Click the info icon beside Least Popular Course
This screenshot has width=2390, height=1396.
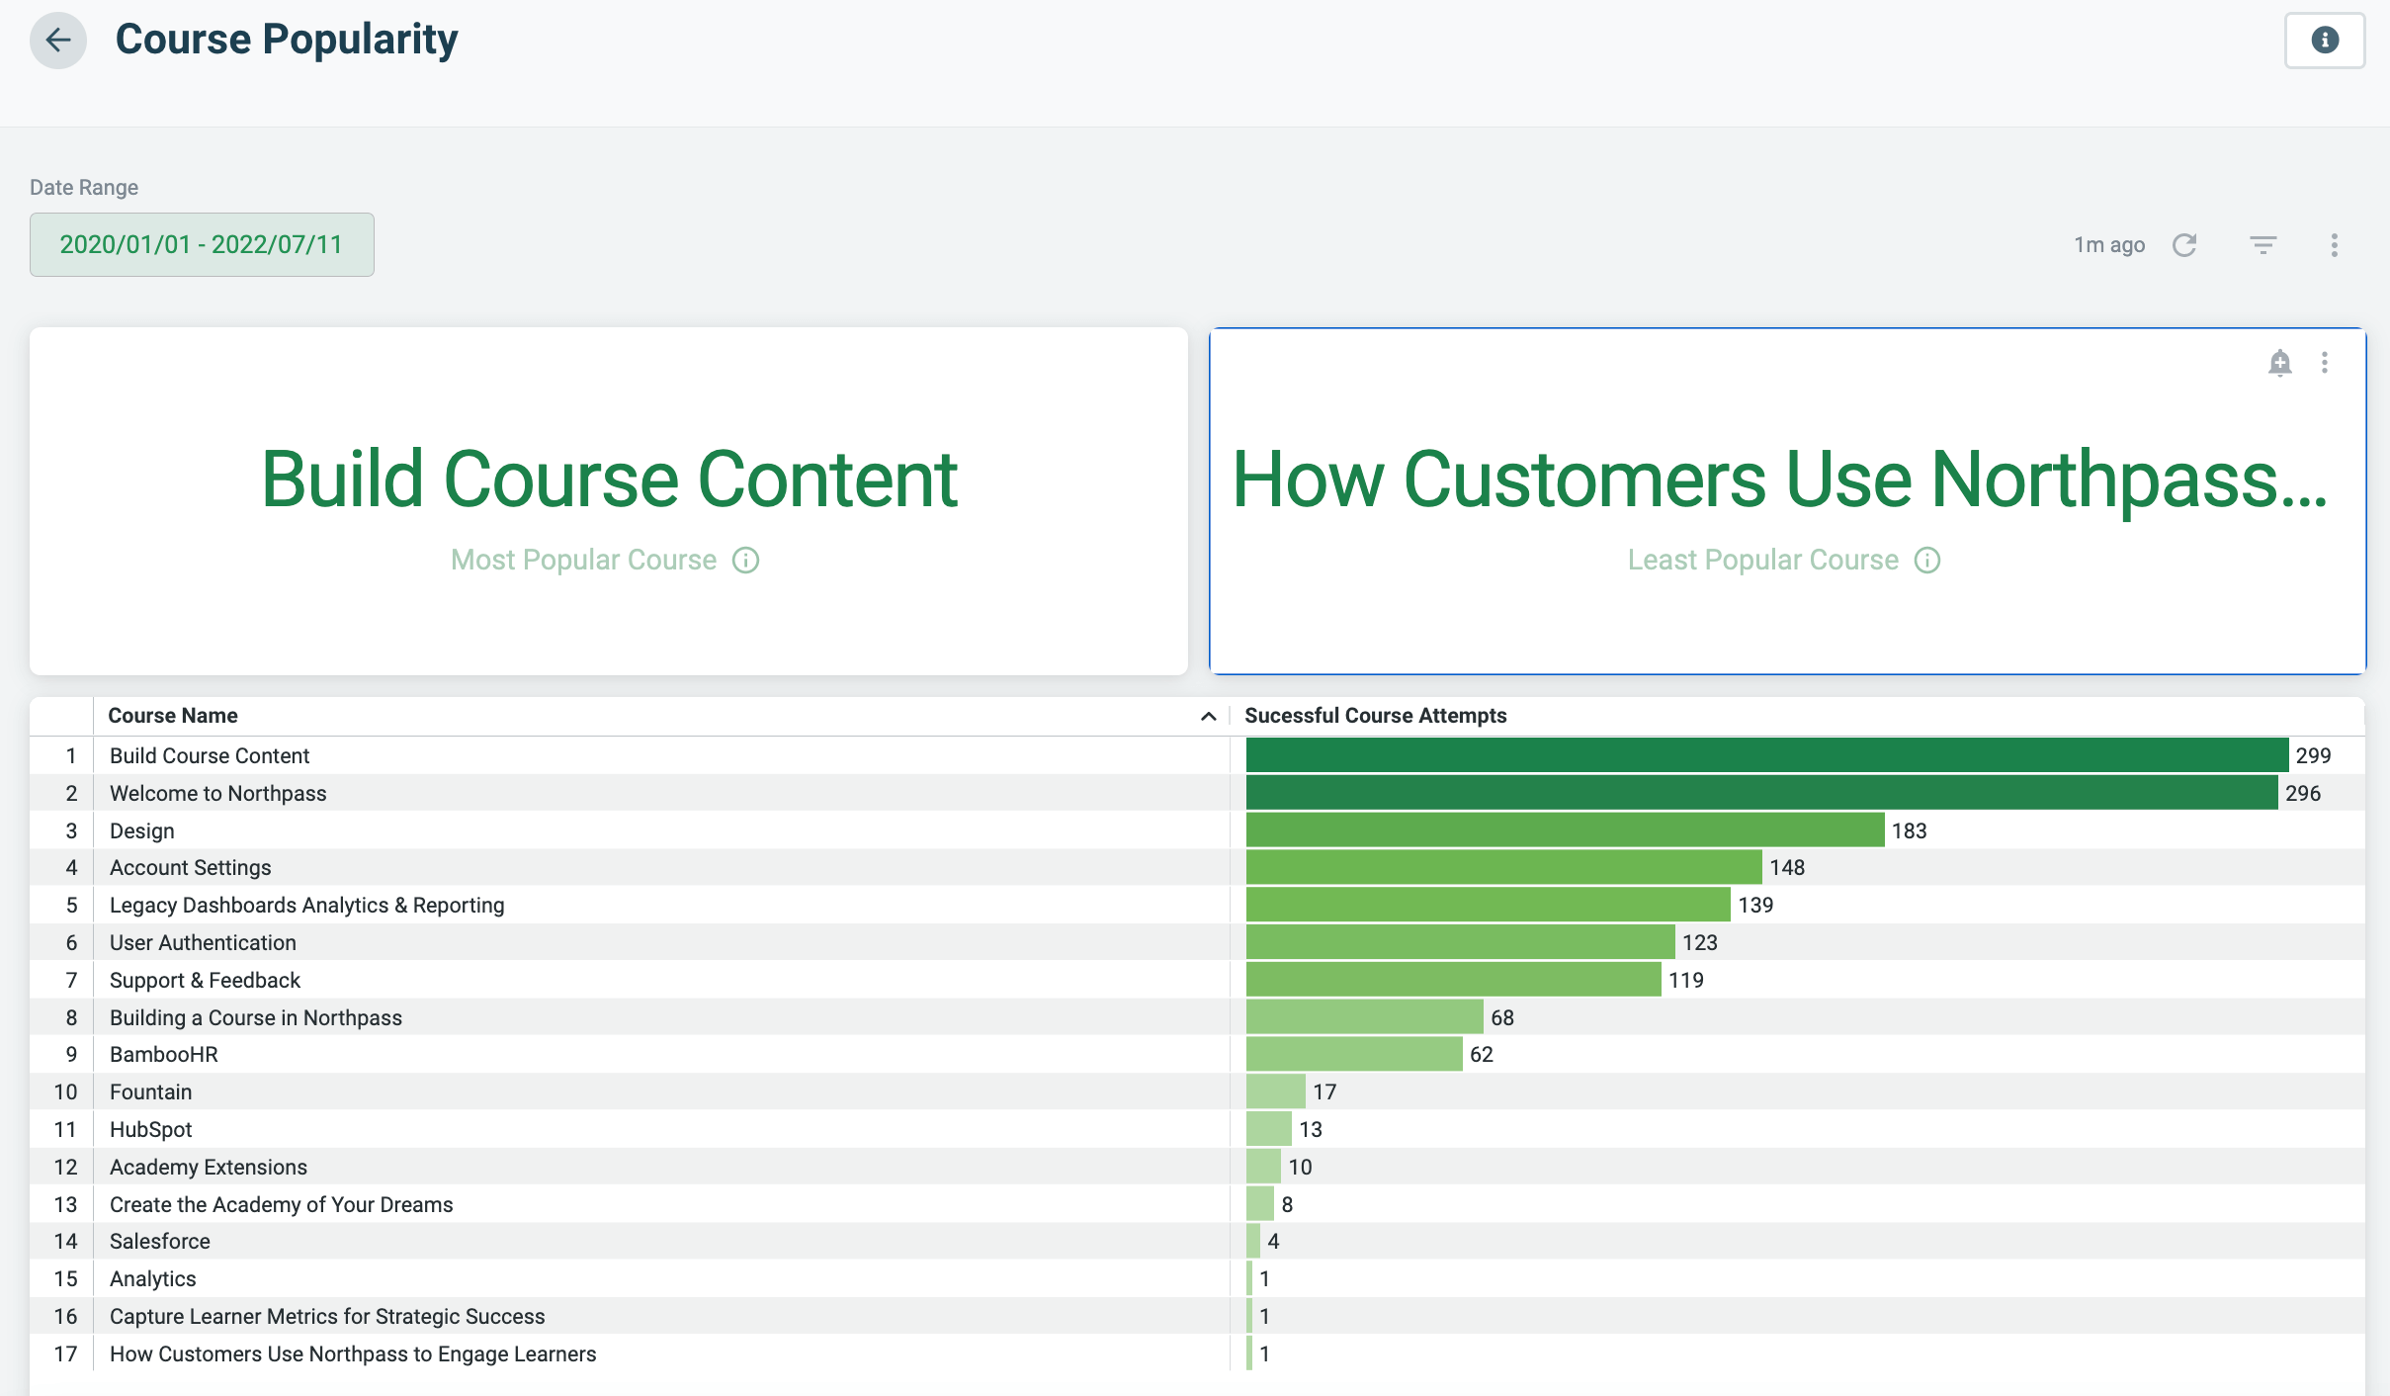pyautogui.click(x=1927, y=561)
